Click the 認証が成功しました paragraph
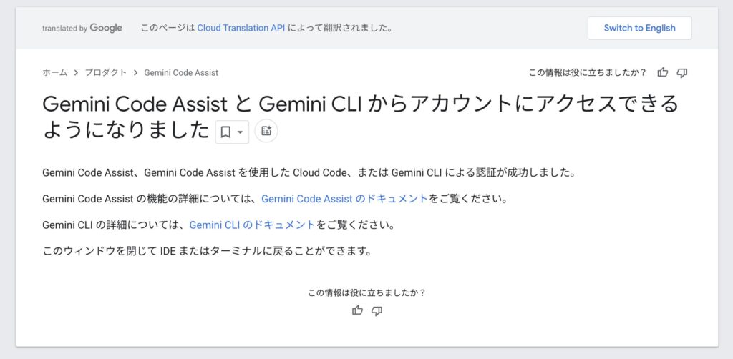This screenshot has height=359, width=733. (x=309, y=172)
